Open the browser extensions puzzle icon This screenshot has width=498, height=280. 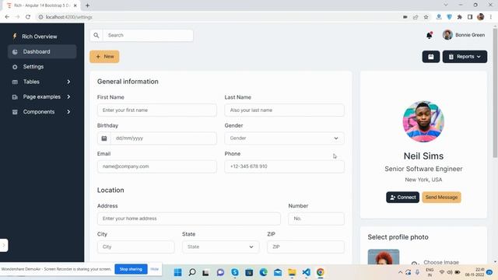coord(460,17)
